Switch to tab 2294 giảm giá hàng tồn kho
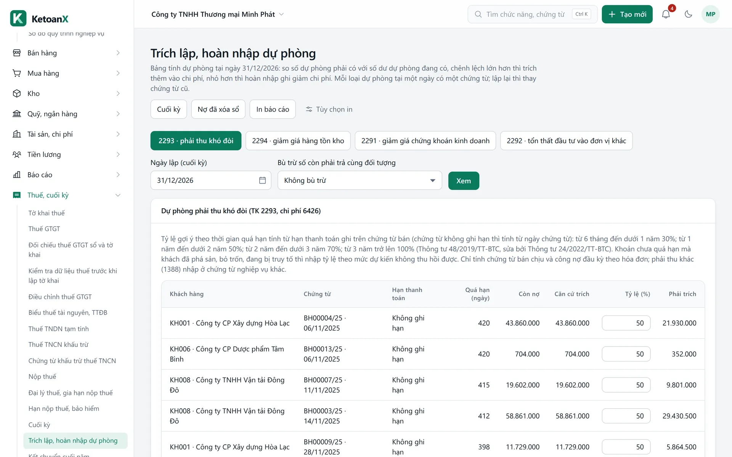Viewport: 732px width, 457px height. coord(298,141)
